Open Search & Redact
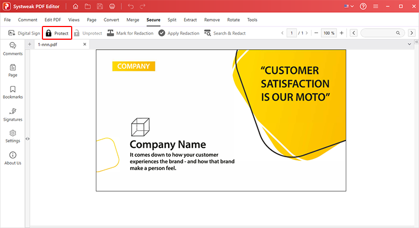419x228 pixels. pos(225,33)
